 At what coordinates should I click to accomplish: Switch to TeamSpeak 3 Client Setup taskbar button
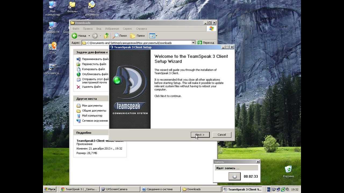(242, 189)
